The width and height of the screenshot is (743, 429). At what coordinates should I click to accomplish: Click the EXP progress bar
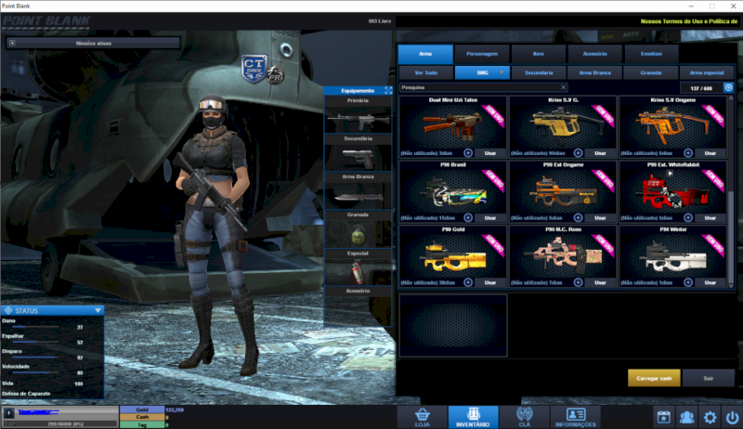coord(59,423)
